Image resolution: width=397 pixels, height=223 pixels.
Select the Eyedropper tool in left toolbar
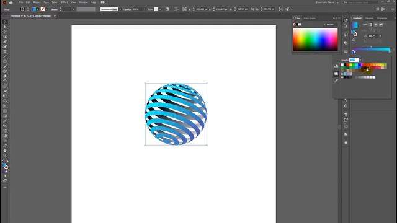(x=5, y=121)
